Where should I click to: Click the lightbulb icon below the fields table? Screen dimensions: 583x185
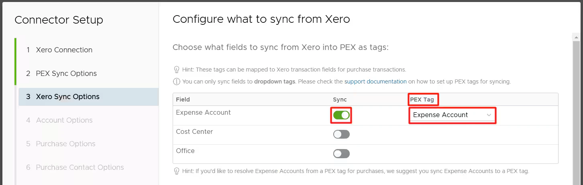[176, 171]
